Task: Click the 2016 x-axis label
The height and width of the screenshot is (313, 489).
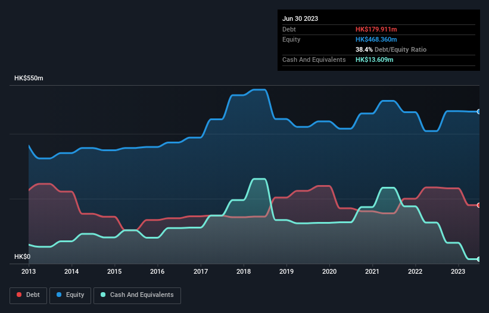Action: coord(157,271)
